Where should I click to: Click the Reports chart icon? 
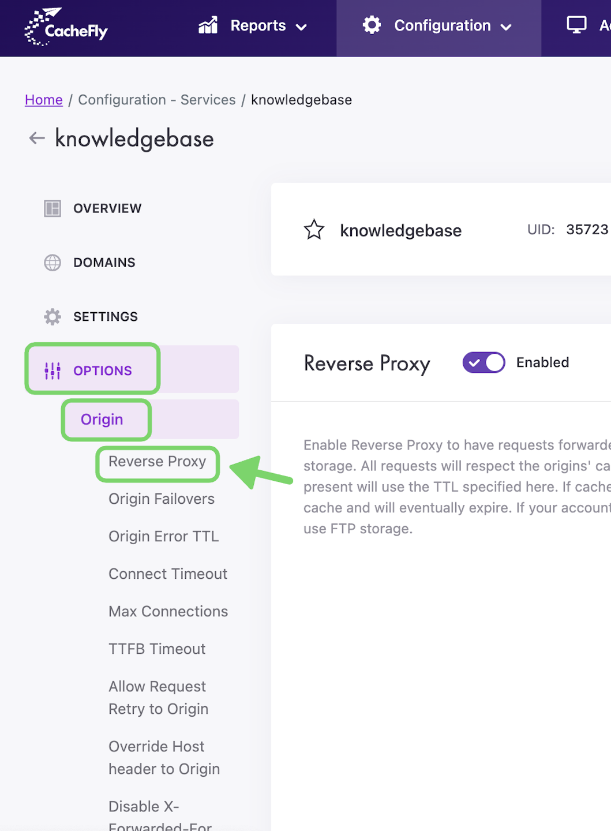(208, 25)
